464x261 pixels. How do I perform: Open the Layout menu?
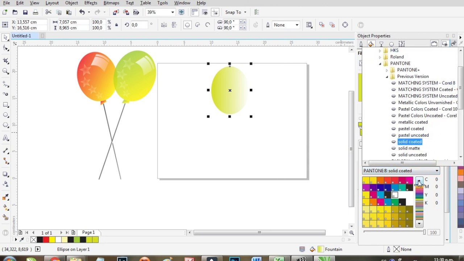(x=52, y=3)
